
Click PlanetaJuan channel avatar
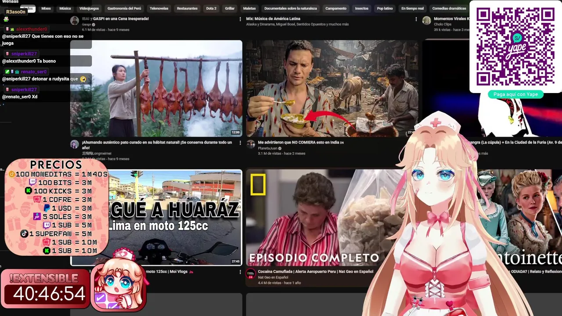(251, 144)
